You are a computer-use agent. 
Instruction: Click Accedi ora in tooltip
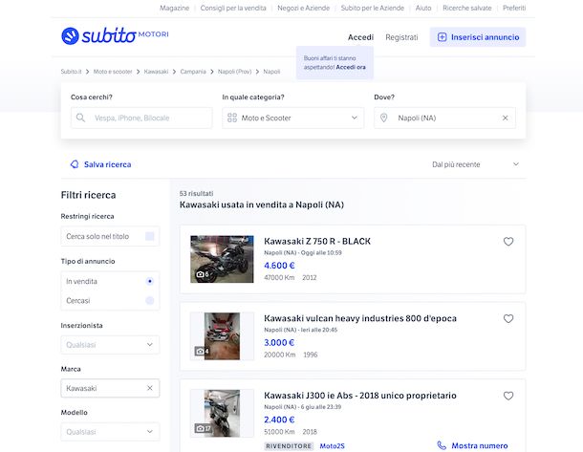click(x=351, y=67)
